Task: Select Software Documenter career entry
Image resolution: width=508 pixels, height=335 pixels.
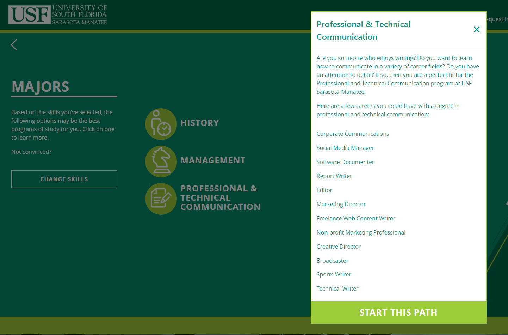Action: 345,162
